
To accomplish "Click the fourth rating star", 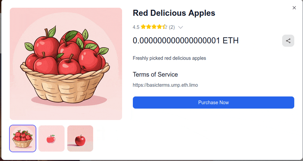I will (159, 27).
